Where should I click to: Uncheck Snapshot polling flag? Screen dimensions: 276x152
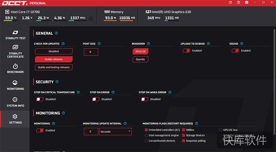[x=184, y=141]
